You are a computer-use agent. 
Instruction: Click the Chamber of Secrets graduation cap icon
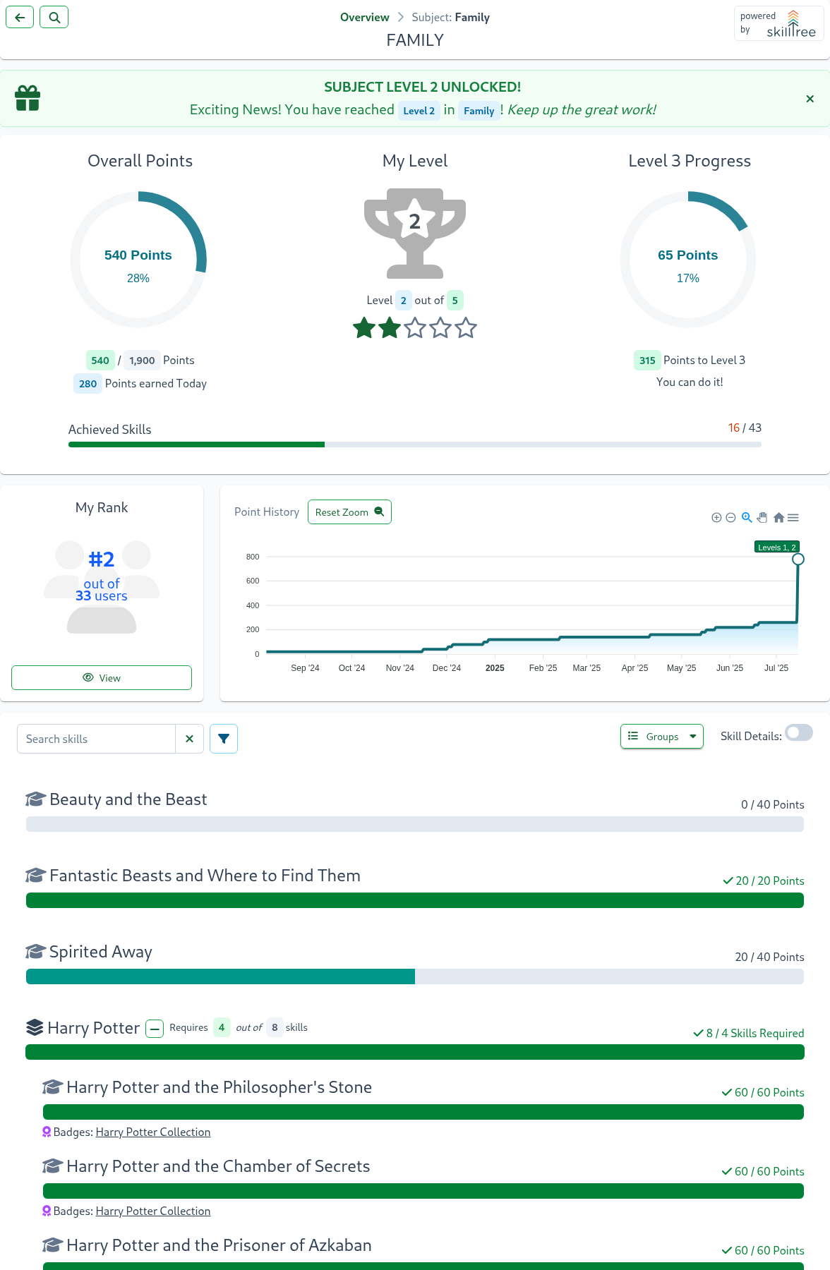tap(53, 1166)
